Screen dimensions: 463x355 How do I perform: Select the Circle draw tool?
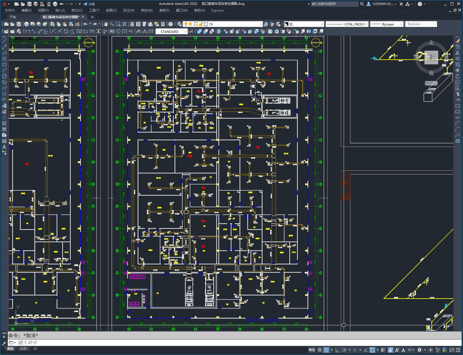pos(4,76)
